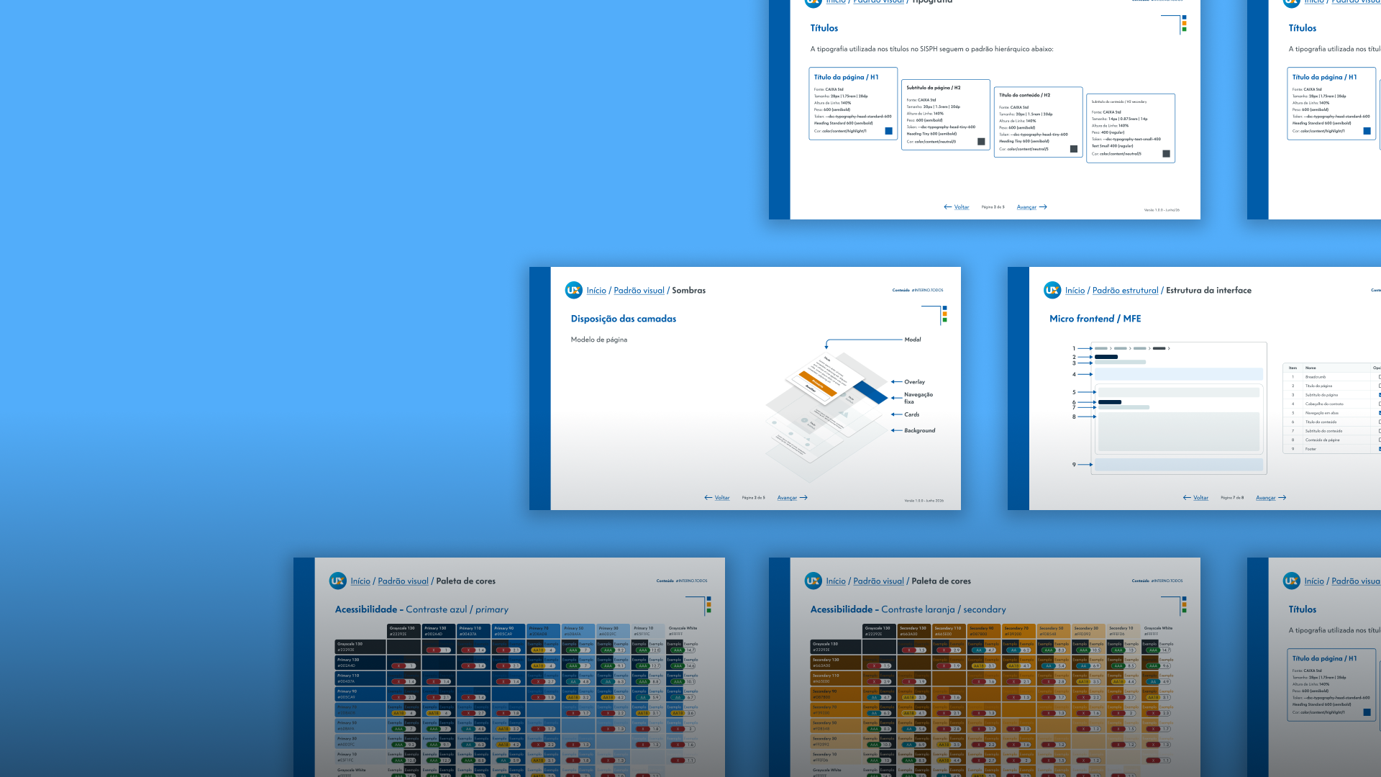Image resolution: width=1381 pixels, height=777 pixels.
Task: Select the Primary 90 column header swatch
Action: click(x=509, y=631)
